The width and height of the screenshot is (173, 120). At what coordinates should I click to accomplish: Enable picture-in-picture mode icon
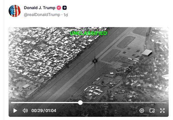(x=152, y=111)
